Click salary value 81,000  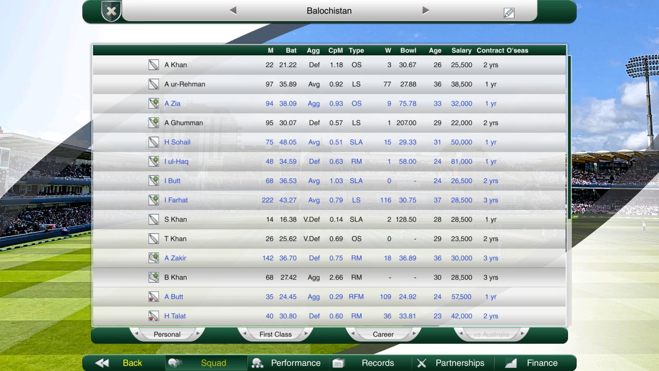[461, 161]
